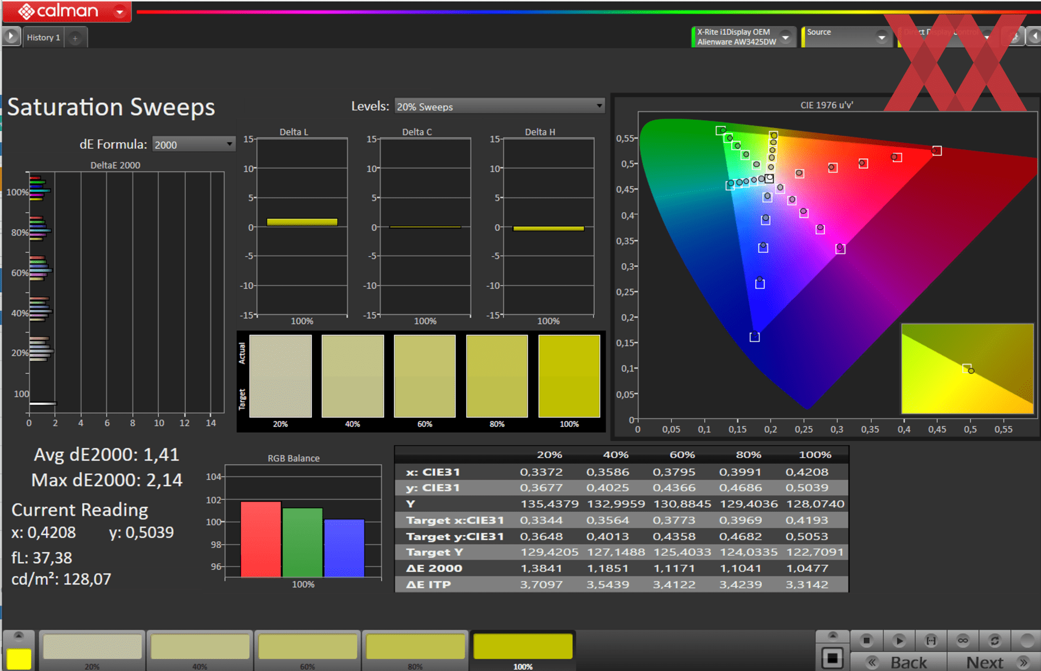Screen dimensions: 1041x671
Task: Click the large black square pattern icon
Action: 832,659
